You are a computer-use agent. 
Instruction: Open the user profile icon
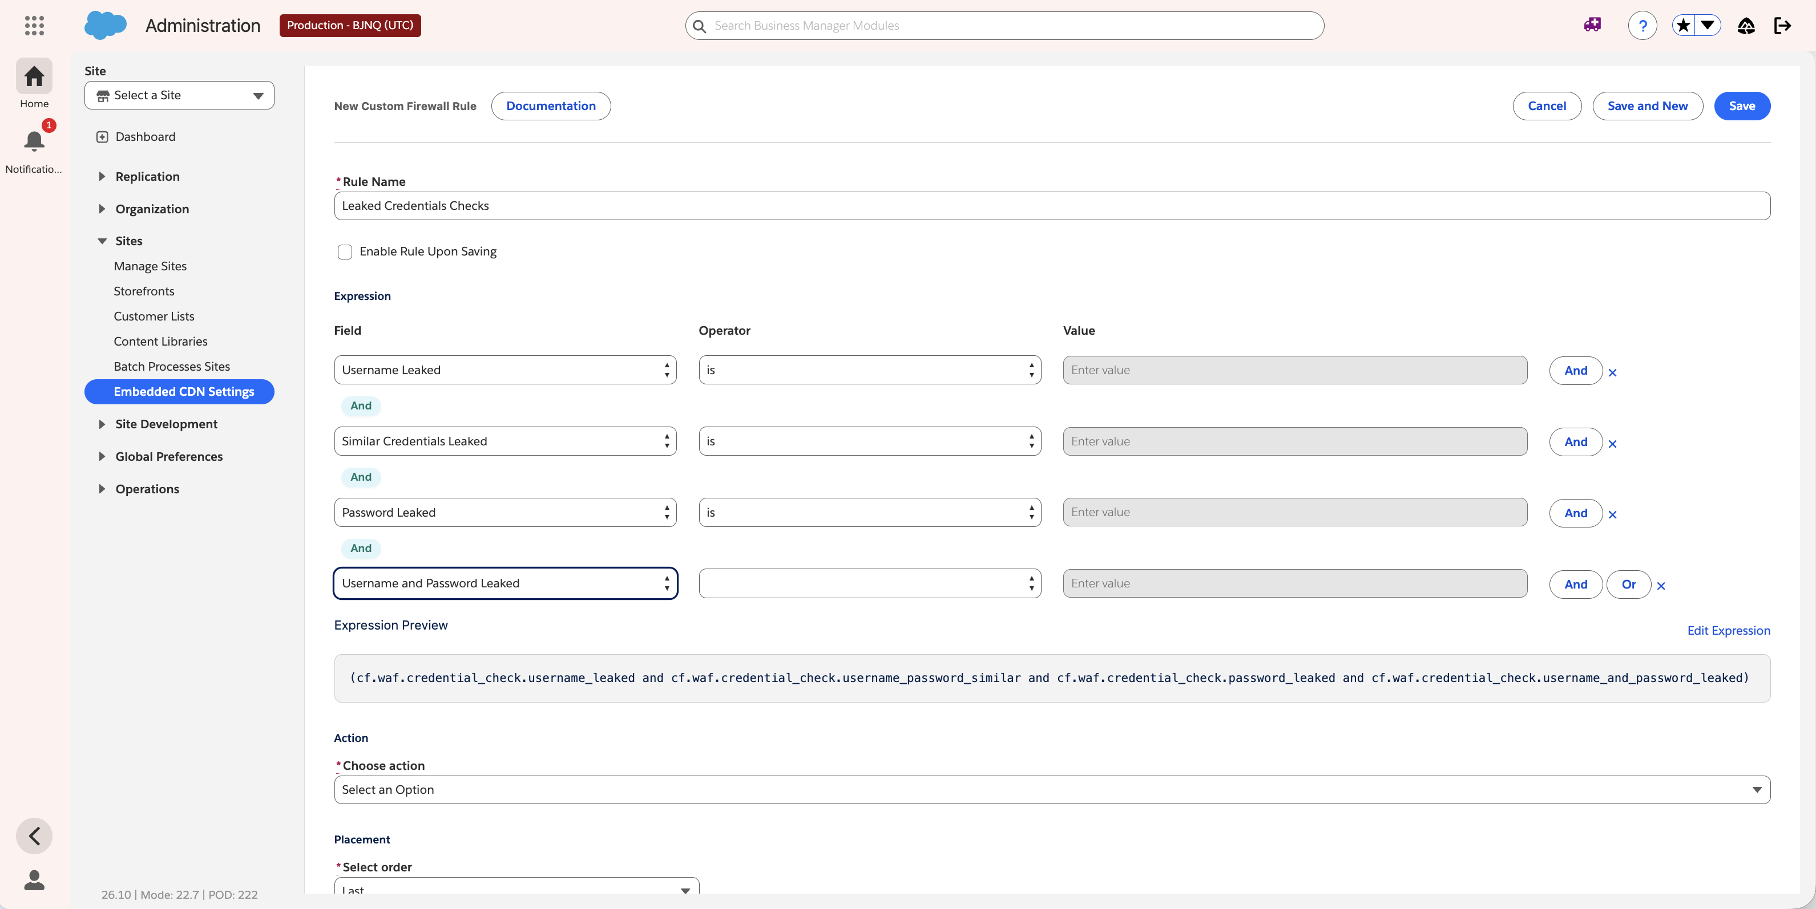coord(34,880)
